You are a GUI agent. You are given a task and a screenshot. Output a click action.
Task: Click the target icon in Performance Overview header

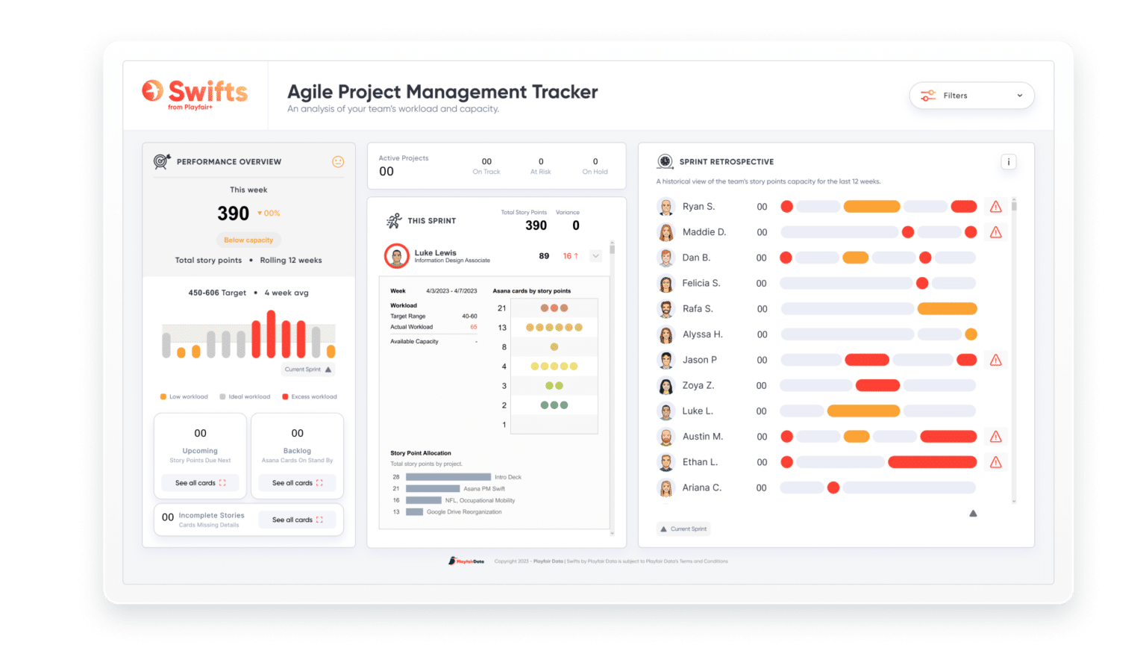click(161, 161)
